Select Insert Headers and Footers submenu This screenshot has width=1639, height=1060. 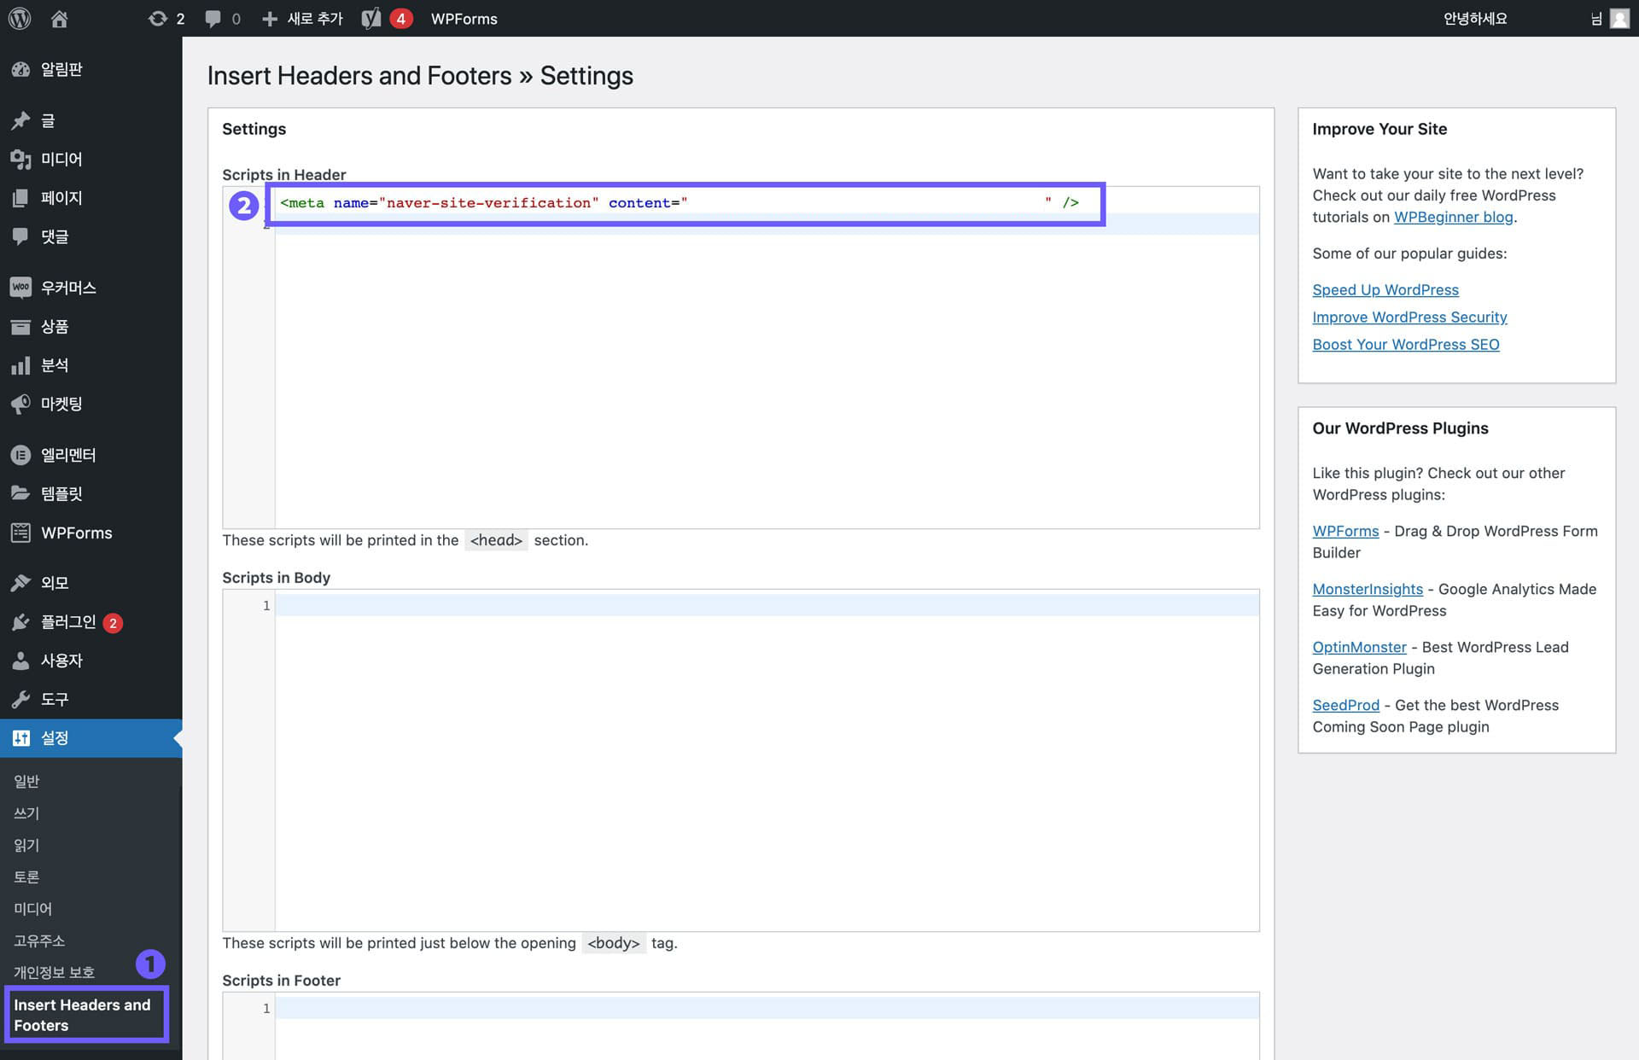pos(82,1015)
